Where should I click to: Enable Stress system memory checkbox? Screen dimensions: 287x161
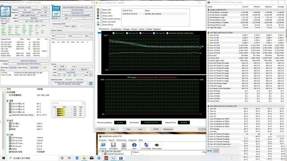click(x=101, y=19)
